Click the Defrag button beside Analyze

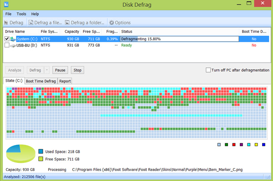click(x=35, y=70)
